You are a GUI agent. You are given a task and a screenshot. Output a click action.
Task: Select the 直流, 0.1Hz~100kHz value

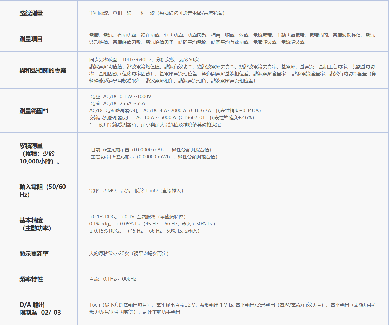pyautogui.click(x=113, y=279)
